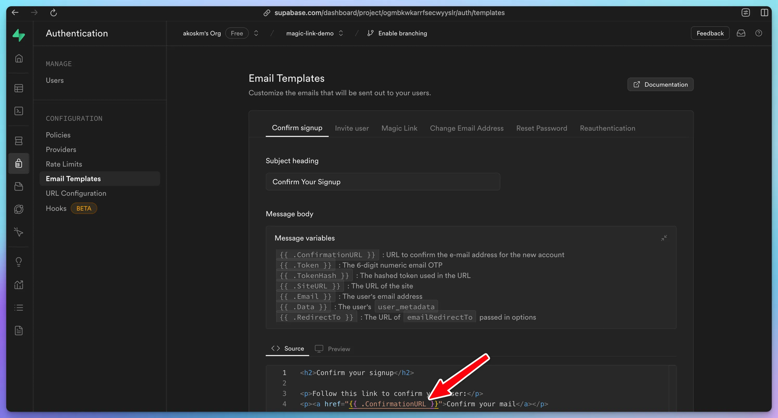Open the Database icon in sidebar
Screen dimensions: 778x418
point(19,141)
